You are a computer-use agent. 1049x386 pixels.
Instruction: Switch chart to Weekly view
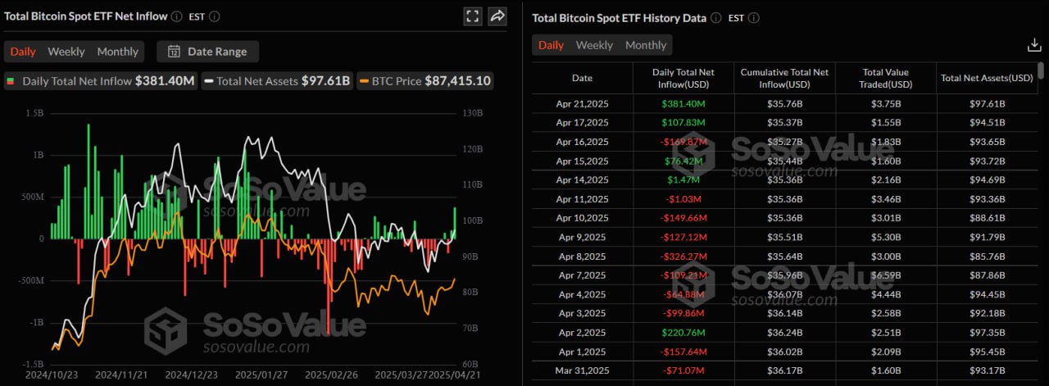coord(66,51)
